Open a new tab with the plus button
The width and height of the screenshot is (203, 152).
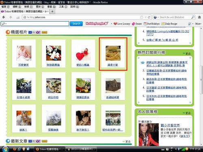point(52,11)
